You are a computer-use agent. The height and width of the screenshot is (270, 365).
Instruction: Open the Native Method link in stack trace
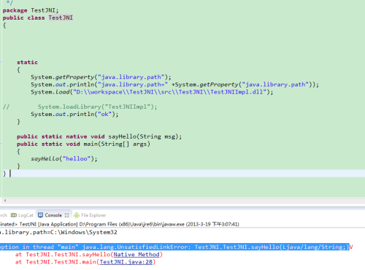(137, 255)
